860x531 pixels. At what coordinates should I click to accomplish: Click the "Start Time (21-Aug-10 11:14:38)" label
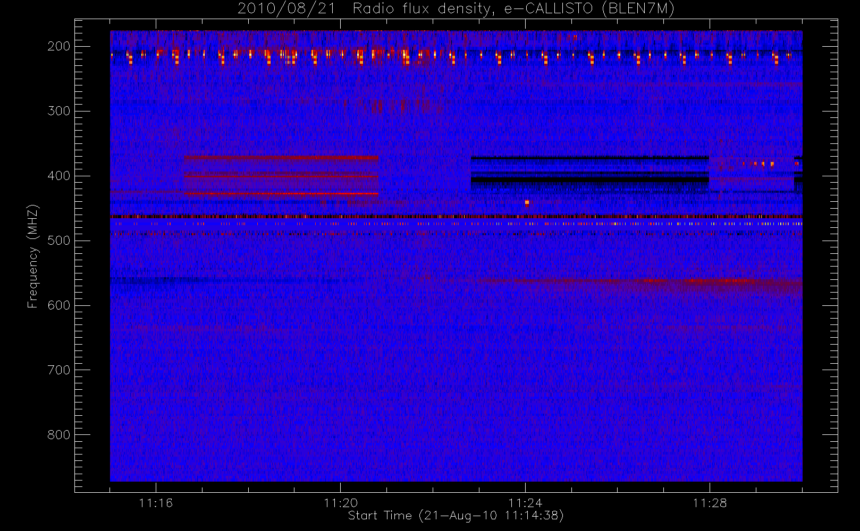[x=456, y=516]
